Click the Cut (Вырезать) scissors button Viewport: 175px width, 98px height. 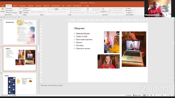tap(9, 8)
